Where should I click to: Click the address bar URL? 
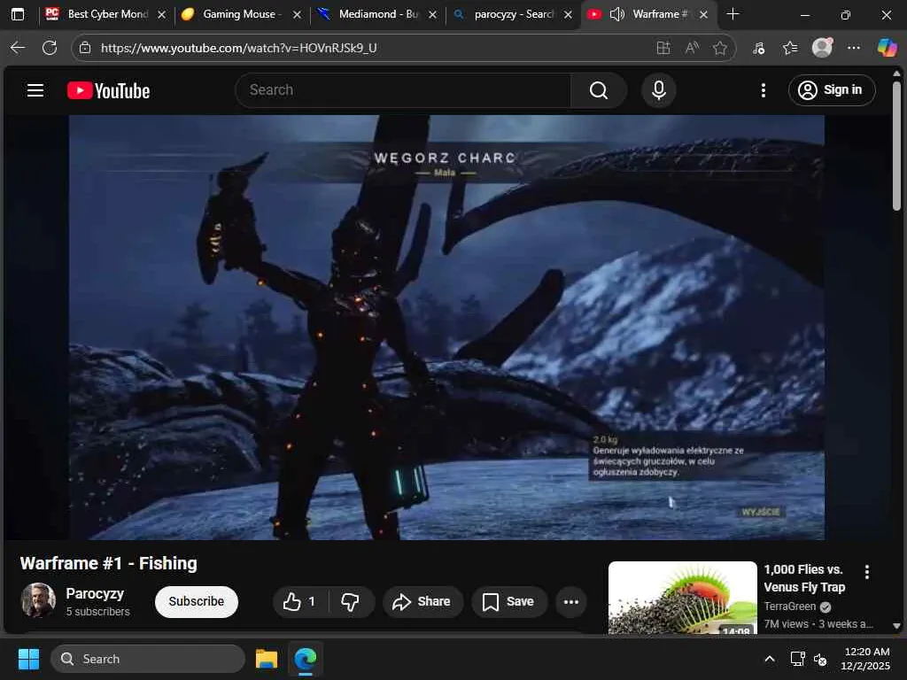238,48
